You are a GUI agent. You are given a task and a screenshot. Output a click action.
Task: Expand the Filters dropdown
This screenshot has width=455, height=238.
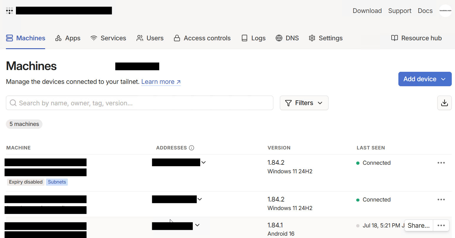coord(304,103)
